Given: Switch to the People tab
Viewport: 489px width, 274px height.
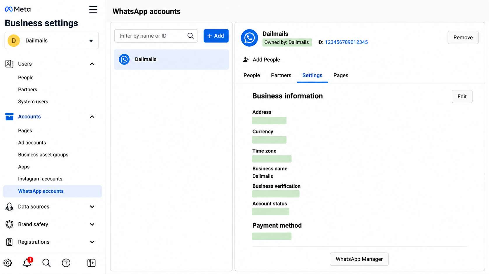Looking at the screenshot, I should [252, 75].
